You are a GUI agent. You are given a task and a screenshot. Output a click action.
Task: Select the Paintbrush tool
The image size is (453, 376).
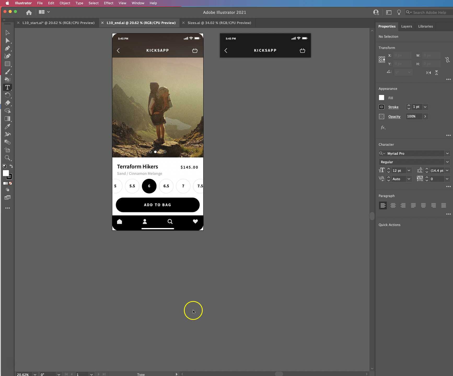[x=8, y=72]
